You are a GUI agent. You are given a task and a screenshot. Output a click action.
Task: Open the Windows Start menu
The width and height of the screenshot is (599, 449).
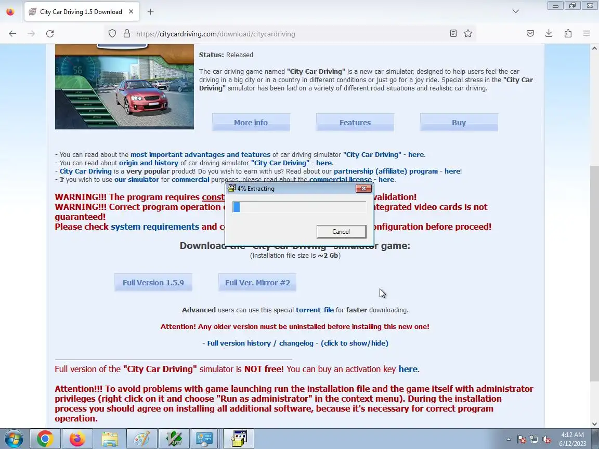[13, 439]
